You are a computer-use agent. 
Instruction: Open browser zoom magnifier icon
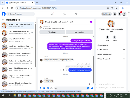pos(112,8)
